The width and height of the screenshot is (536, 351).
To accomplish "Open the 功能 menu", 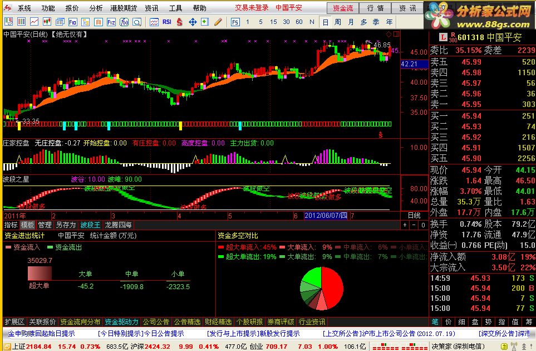I will [x=48, y=8].
